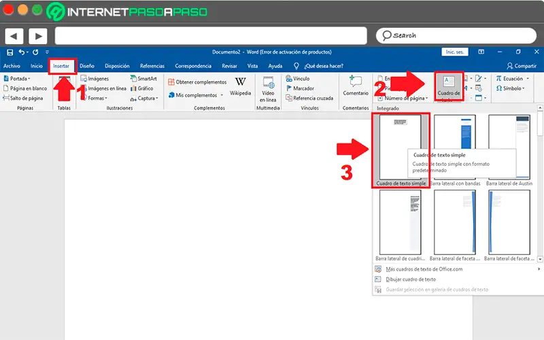Select the Insertar tab
The width and height of the screenshot is (544, 340).
61,66
